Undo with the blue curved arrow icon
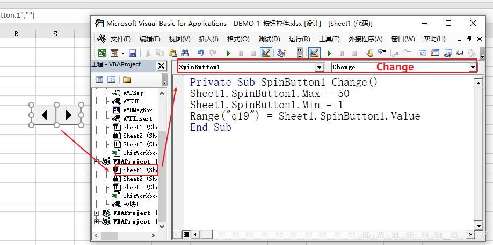This screenshot has height=245, width=493. pyautogui.click(x=201, y=53)
